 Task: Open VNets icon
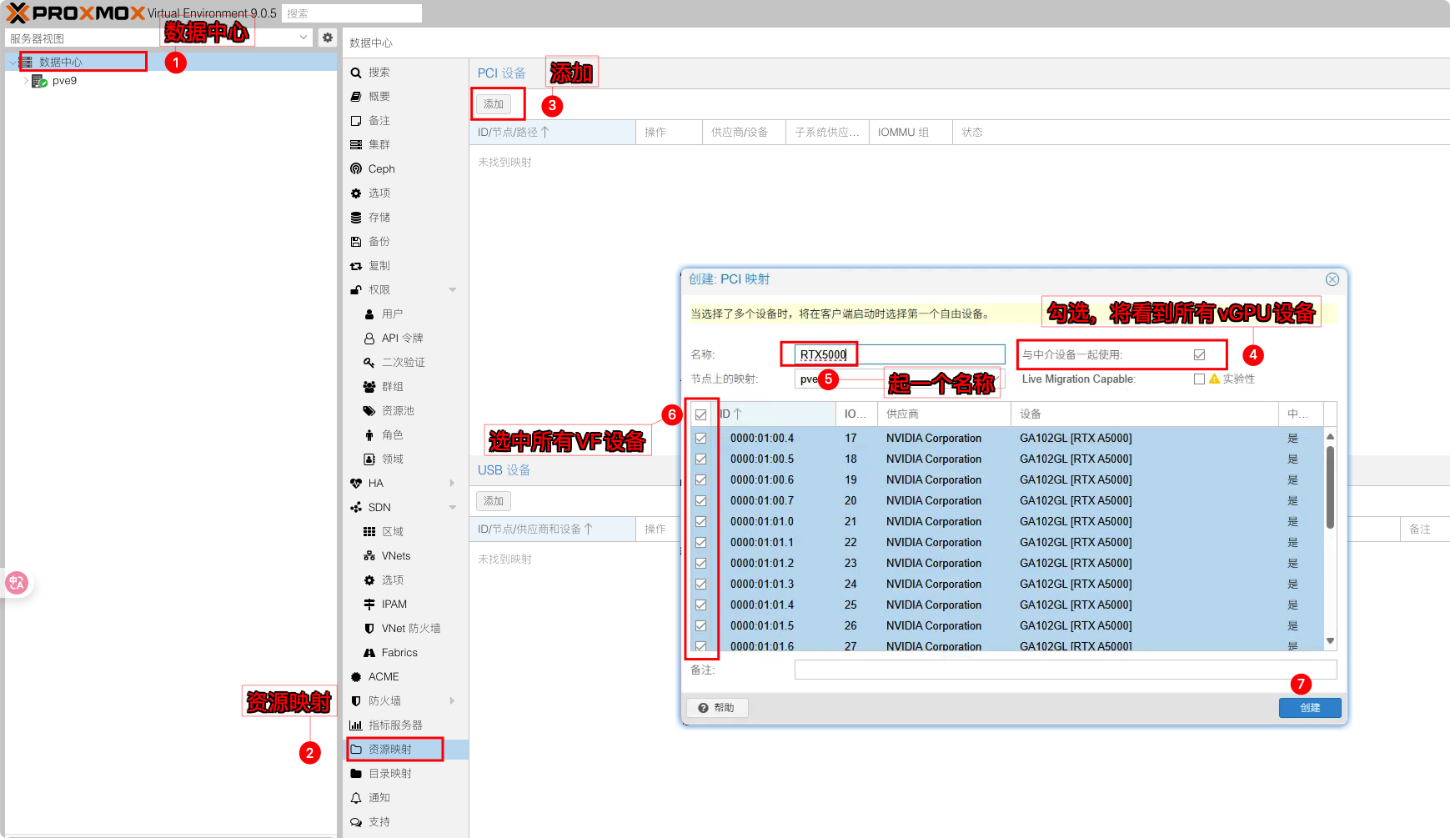(369, 556)
